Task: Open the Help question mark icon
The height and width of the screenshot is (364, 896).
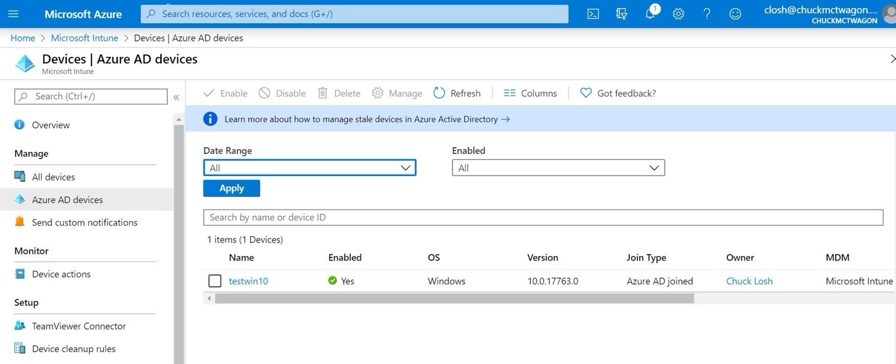Action: click(x=707, y=14)
